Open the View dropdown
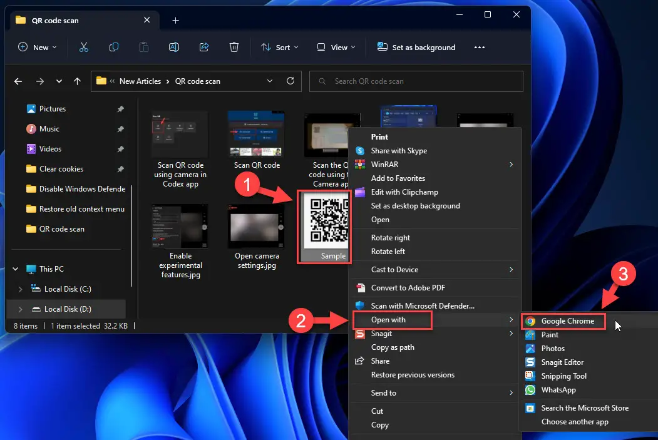This screenshot has width=658, height=440. pos(336,47)
